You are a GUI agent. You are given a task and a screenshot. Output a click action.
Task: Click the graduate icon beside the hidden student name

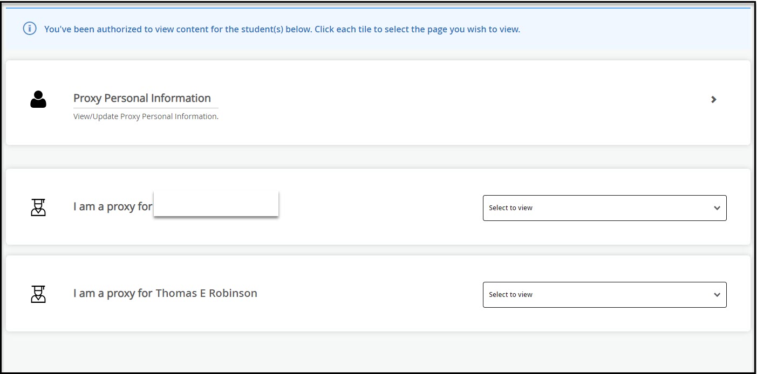[x=38, y=207]
